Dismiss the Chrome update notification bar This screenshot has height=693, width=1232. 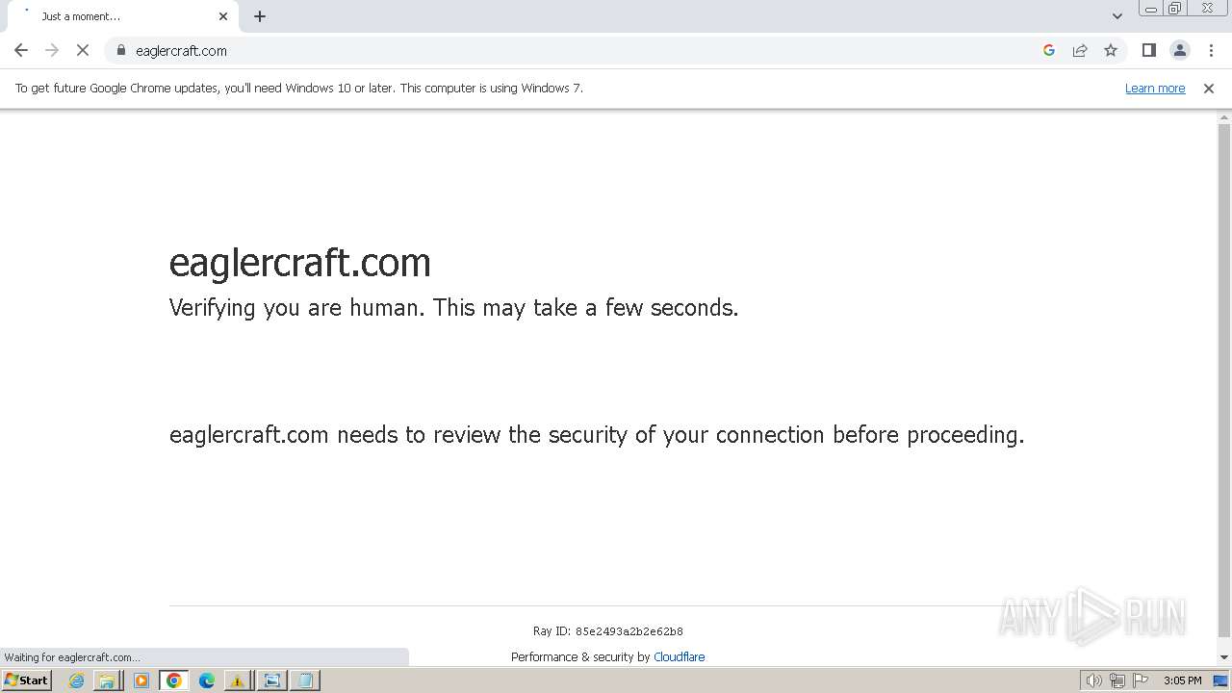click(x=1208, y=89)
